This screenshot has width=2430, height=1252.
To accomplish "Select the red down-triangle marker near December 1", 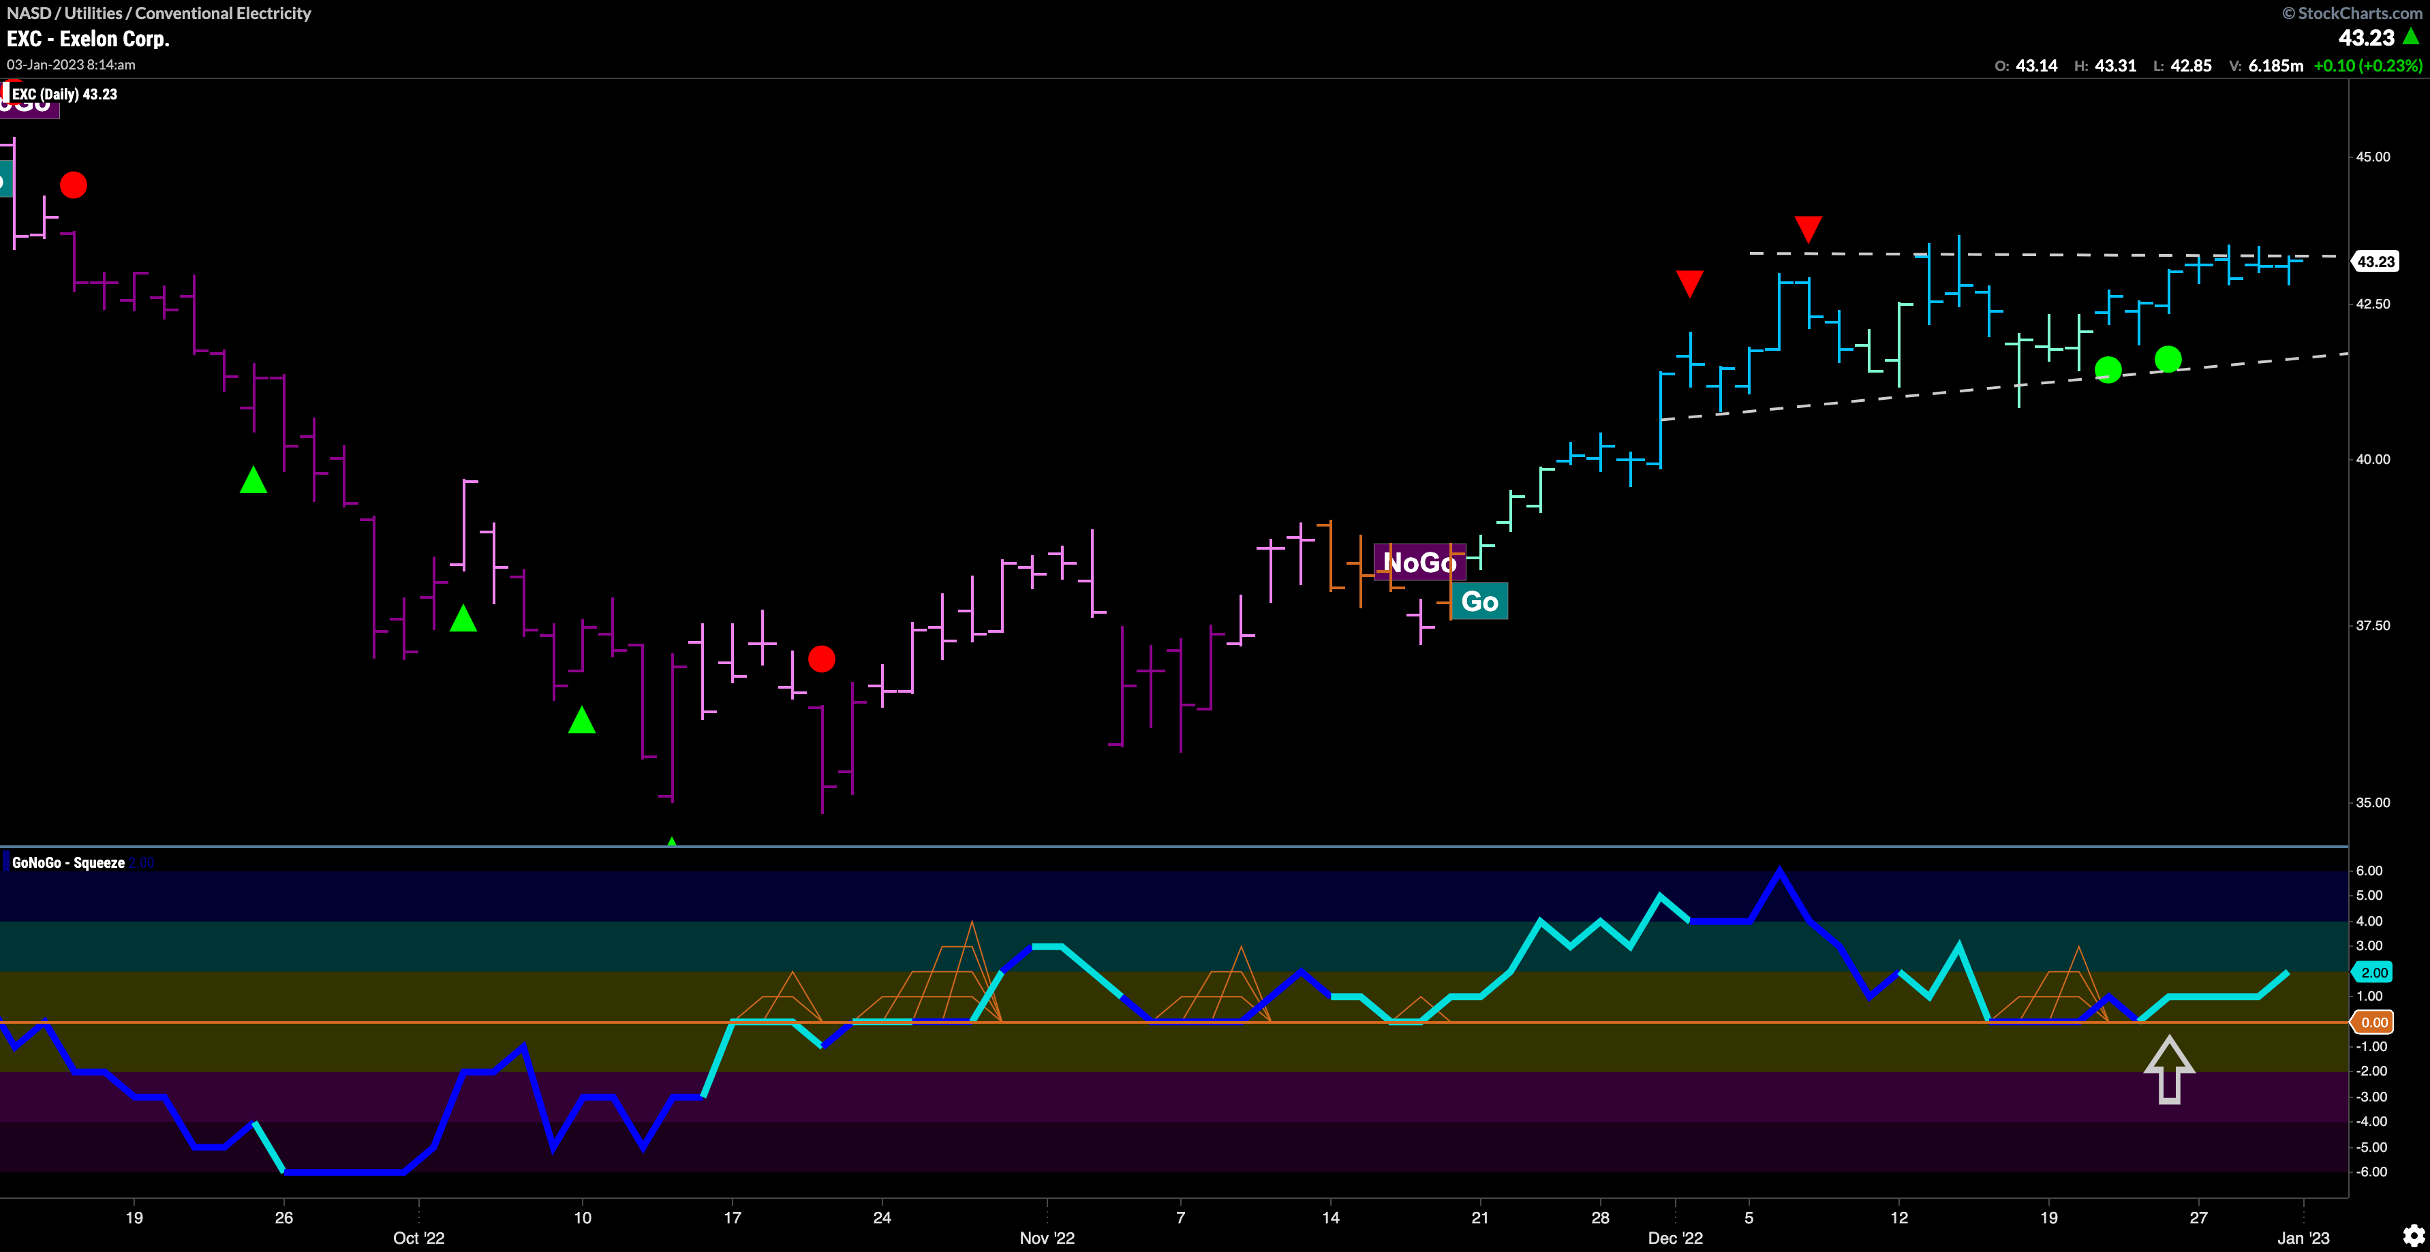I will click(x=1689, y=284).
